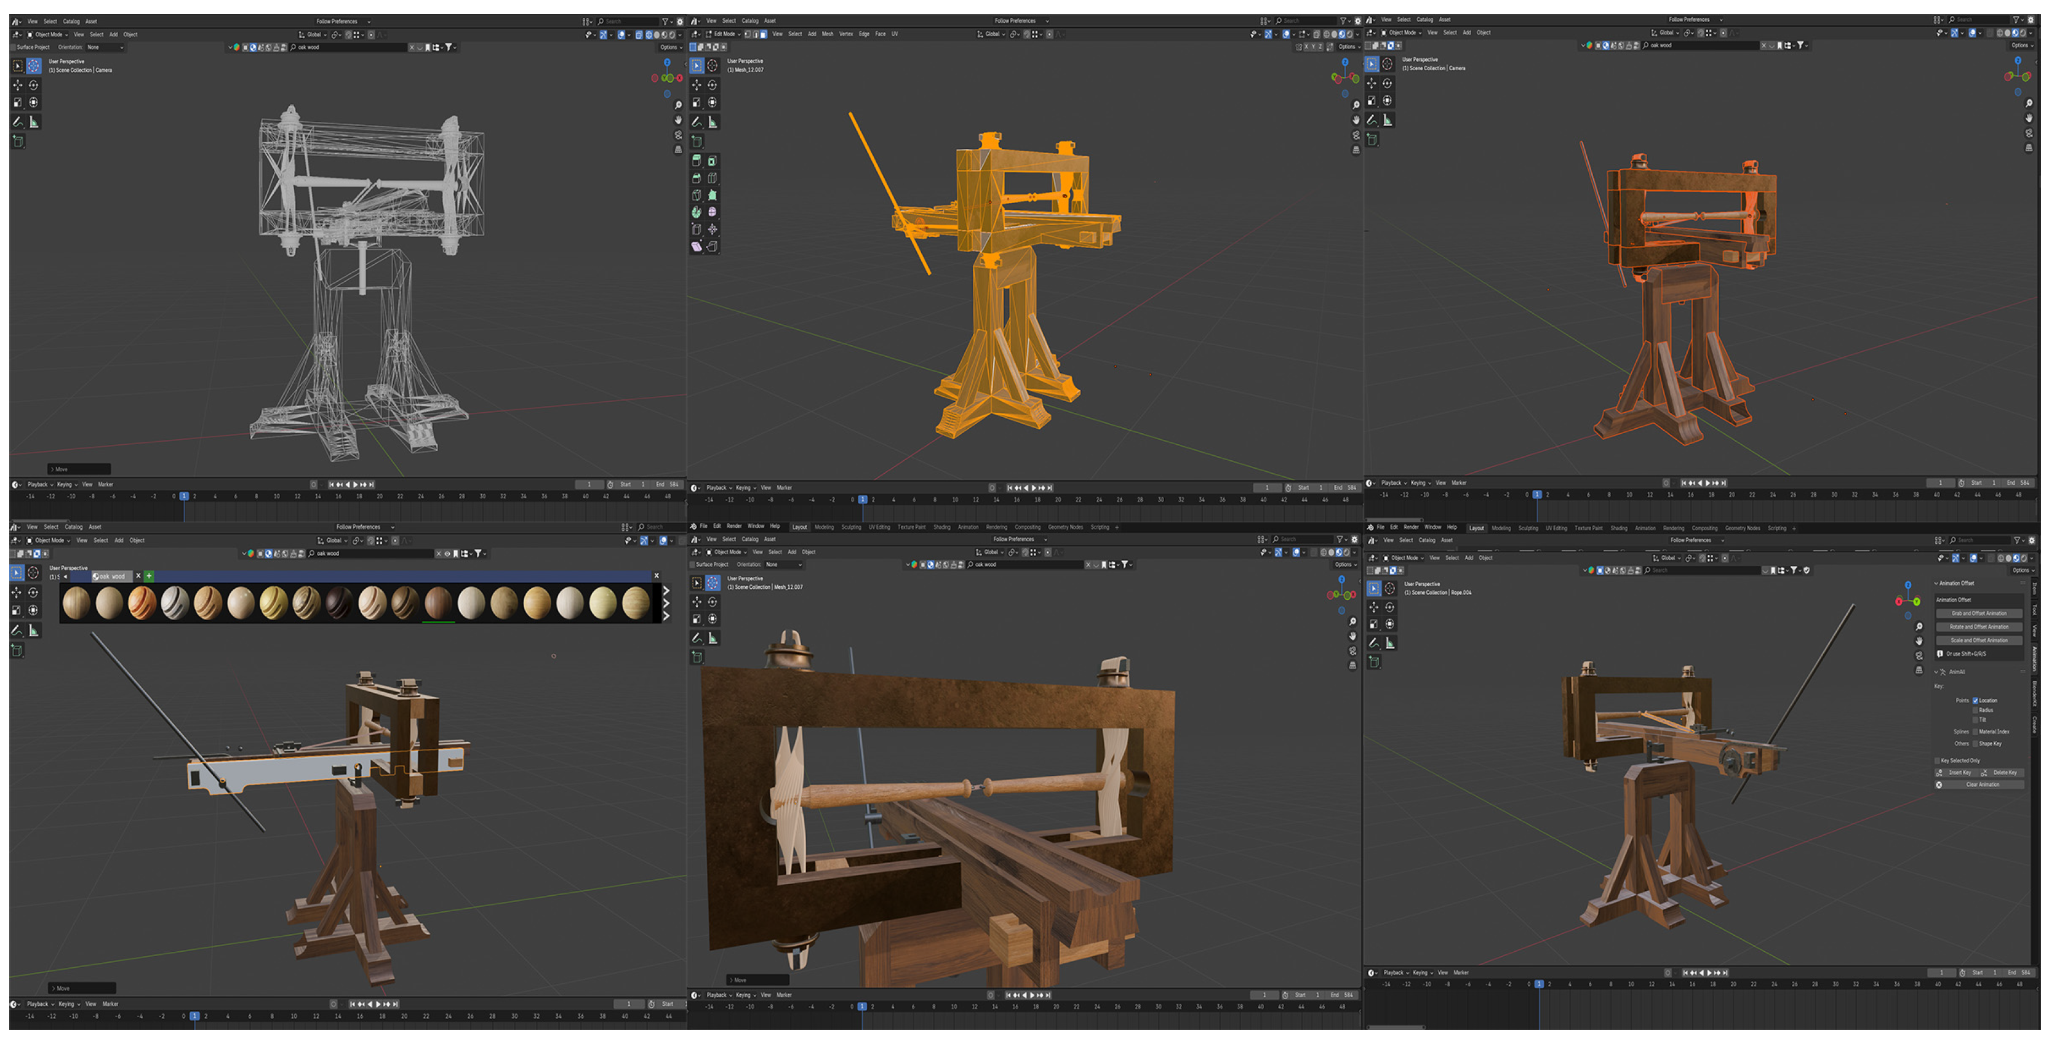Click Grab and Offset Animation button

click(1979, 613)
